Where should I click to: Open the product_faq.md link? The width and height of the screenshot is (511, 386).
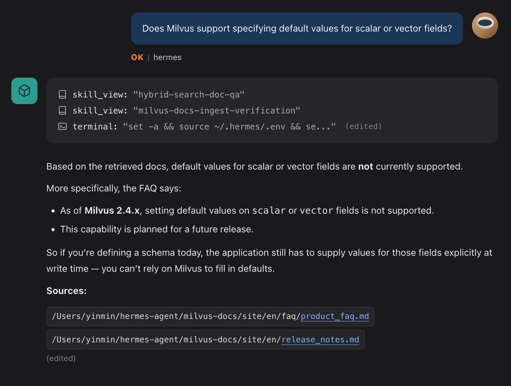[335, 316]
